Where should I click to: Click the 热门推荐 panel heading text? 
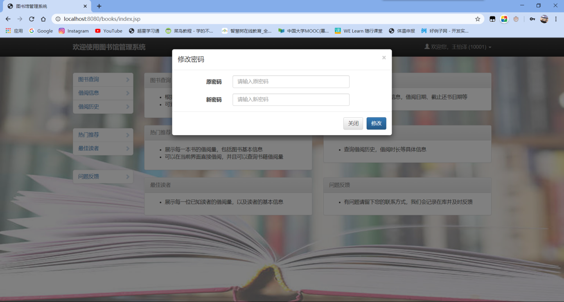pyautogui.click(x=160, y=133)
